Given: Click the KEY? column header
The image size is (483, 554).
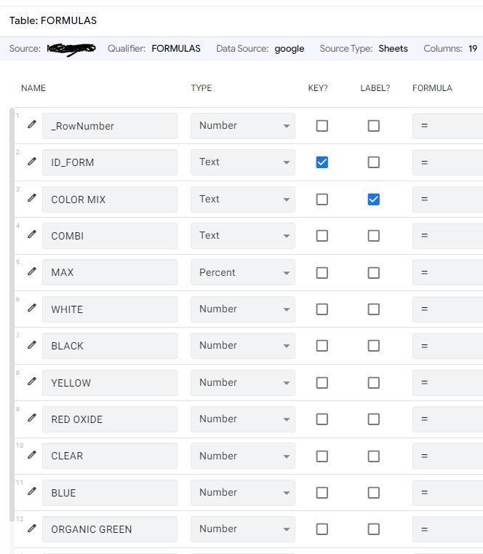Looking at the screenshot, I should point(318,88).
